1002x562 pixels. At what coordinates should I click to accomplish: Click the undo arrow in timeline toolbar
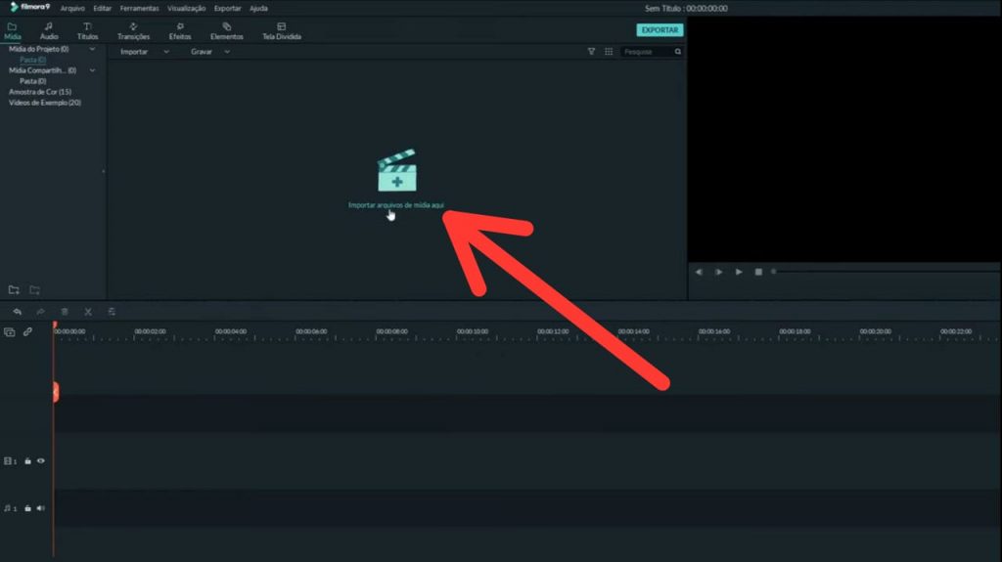[17, 312]
